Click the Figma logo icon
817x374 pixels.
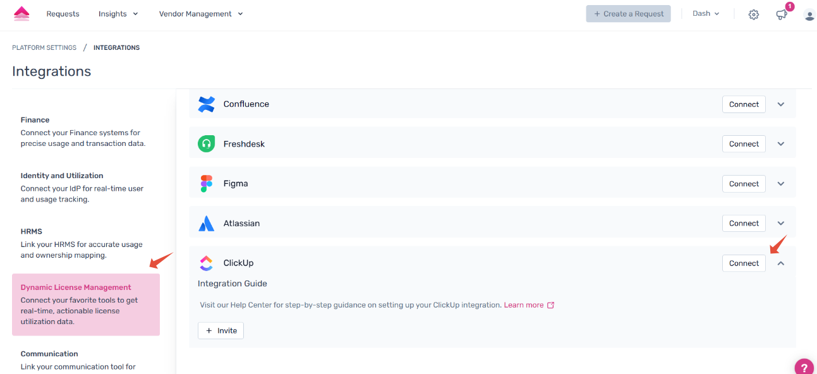pyautogui.click(x=207, y=184)
